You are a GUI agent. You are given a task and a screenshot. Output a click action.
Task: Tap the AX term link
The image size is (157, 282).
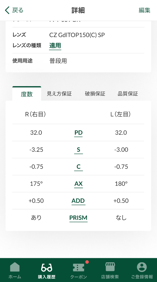78,184
